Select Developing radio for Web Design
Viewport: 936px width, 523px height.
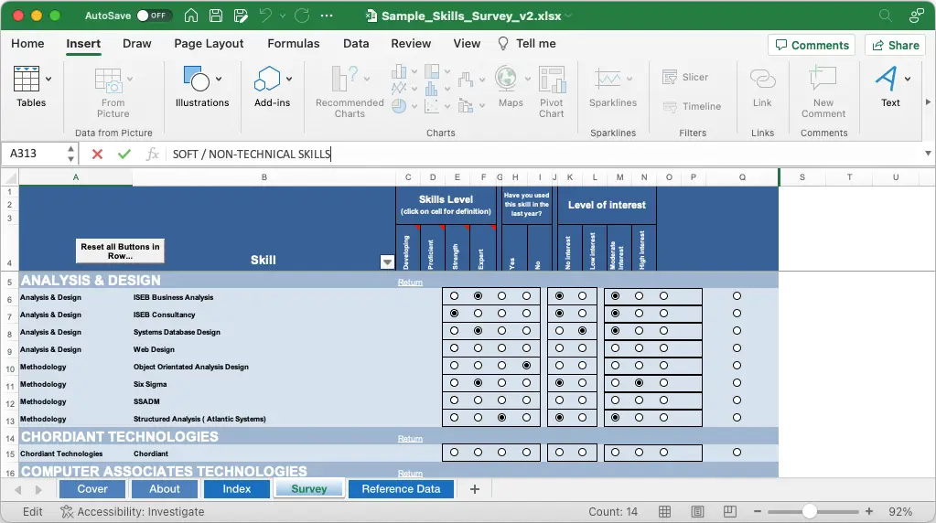[454, 347]
